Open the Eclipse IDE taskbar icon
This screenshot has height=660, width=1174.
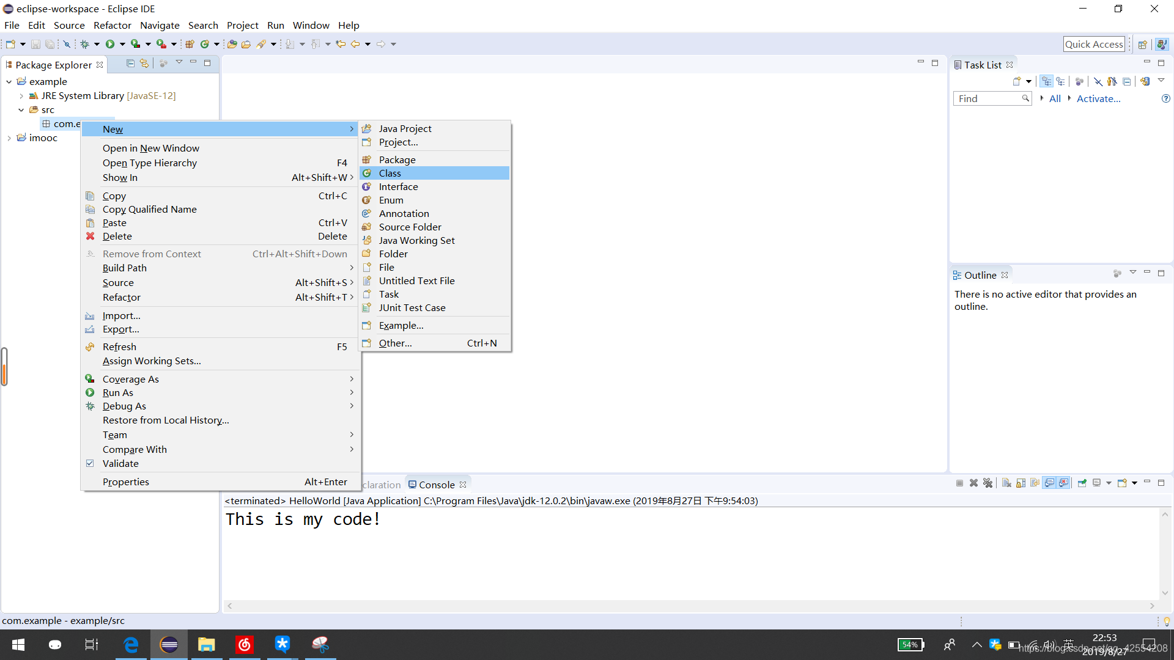tap(169, 644)
